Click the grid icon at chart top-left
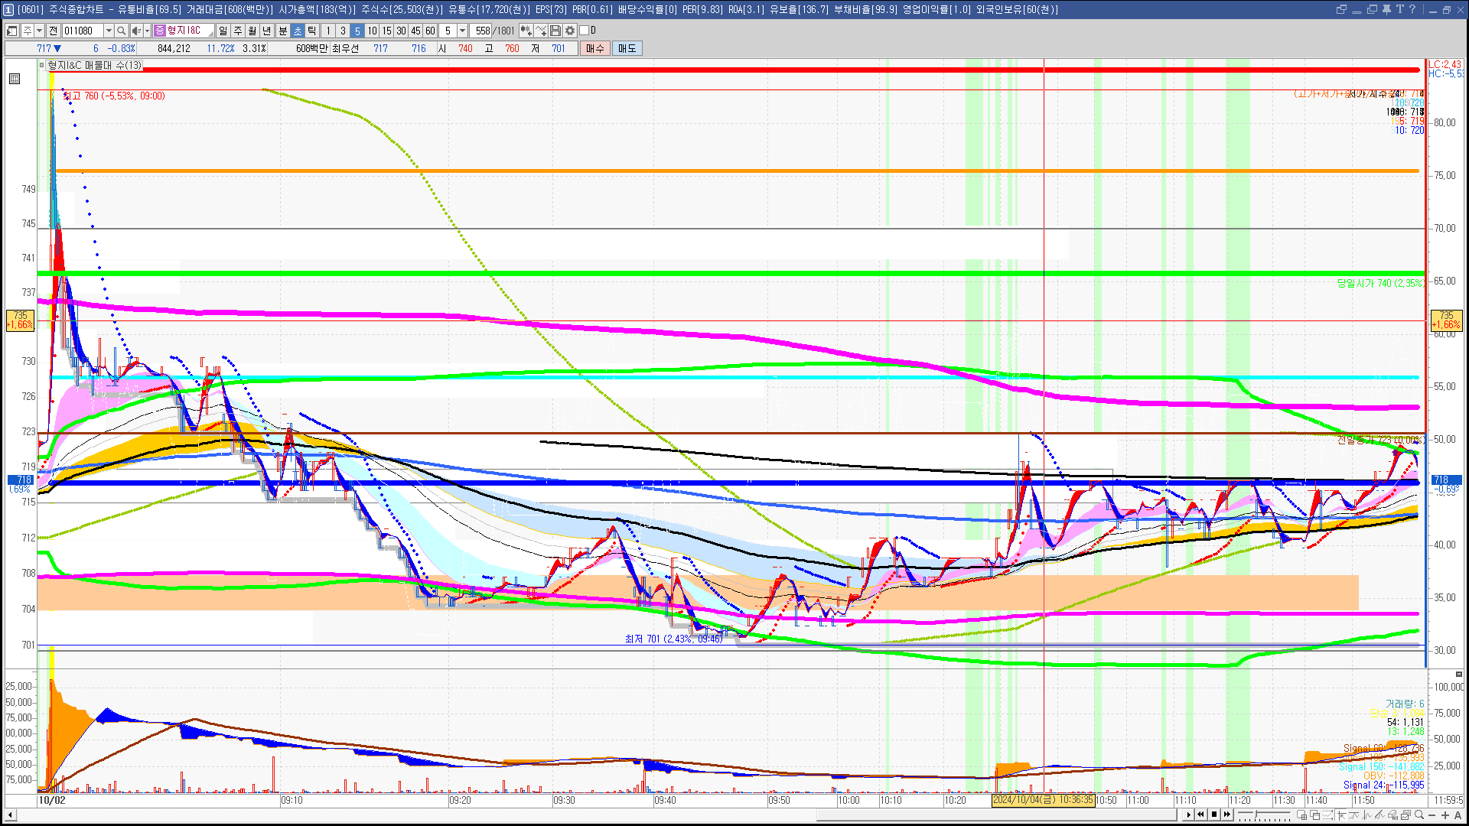Image resolution: width=1469 pixels, height=826 pixels. click(15, 79)
